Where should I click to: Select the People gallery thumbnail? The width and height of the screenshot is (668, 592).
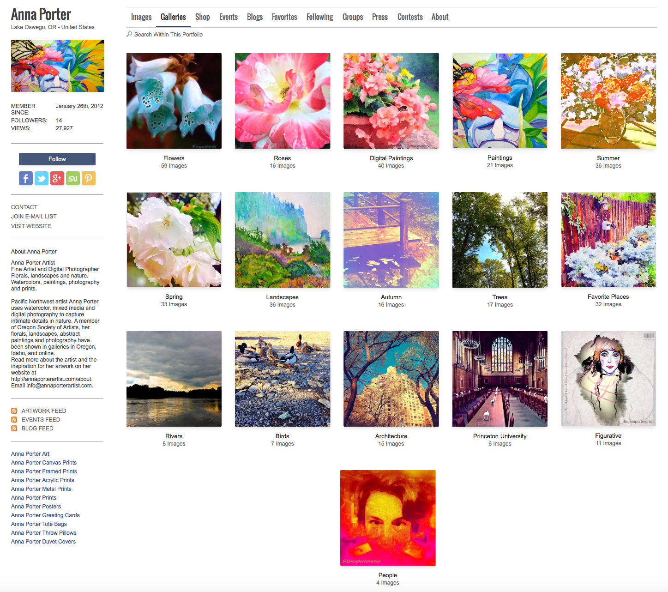pos(388,518)
